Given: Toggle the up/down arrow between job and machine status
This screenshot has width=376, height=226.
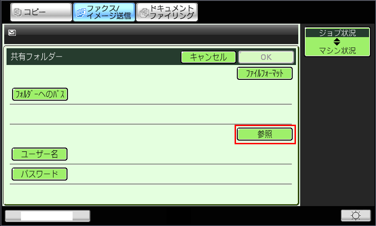Looking at the screenshot, I should click(337, 42).
